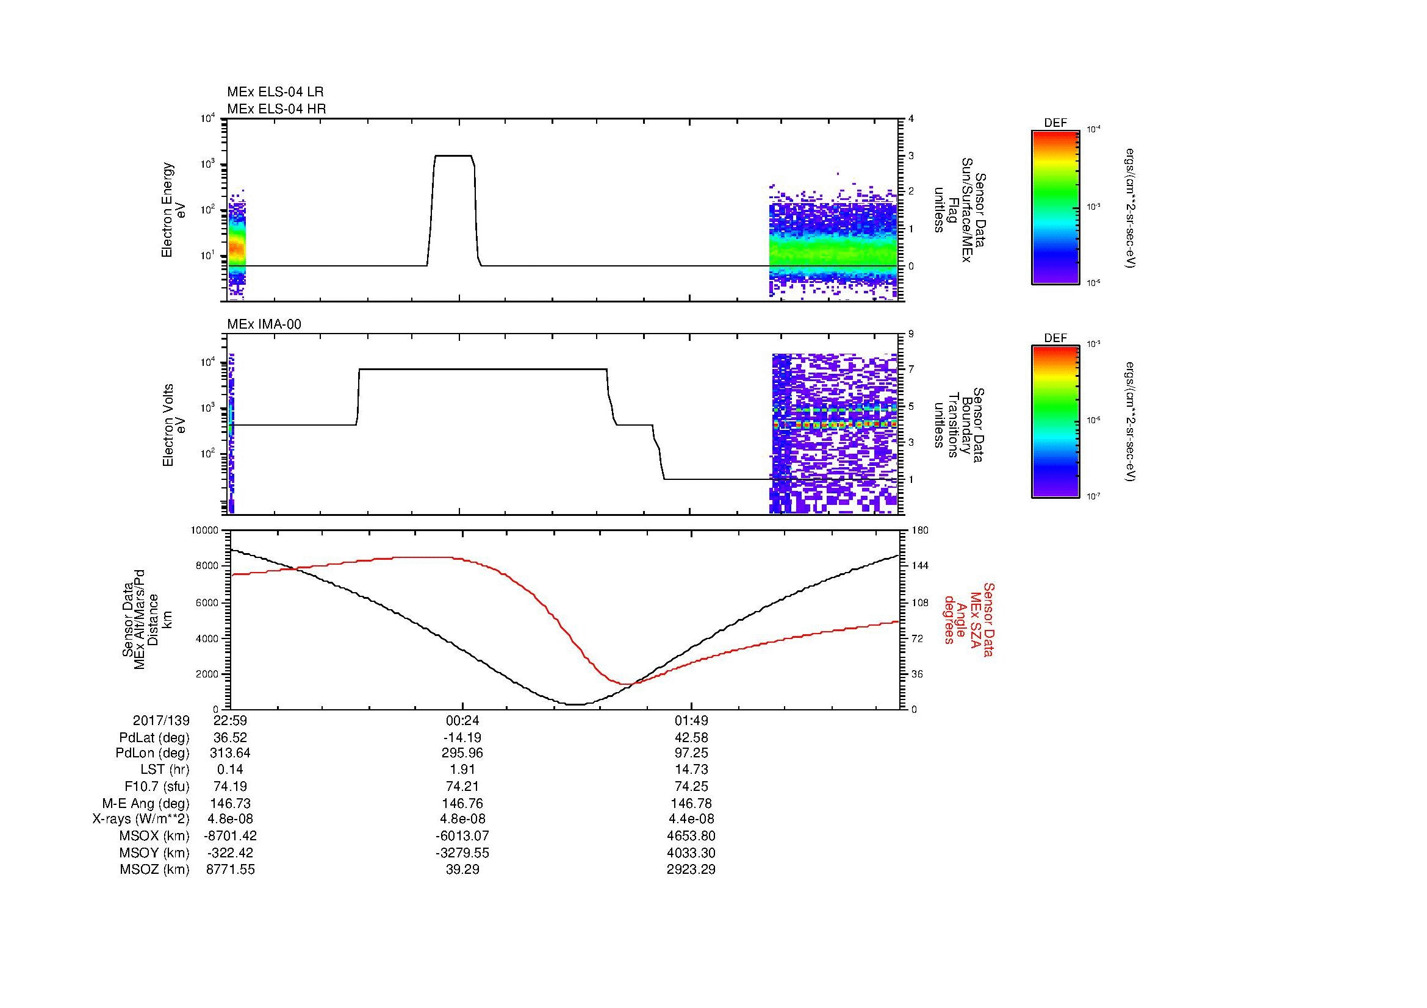Click the SZA axis tick '180'
This screenshot has width=1427, height=1008.
pos(921,531)
